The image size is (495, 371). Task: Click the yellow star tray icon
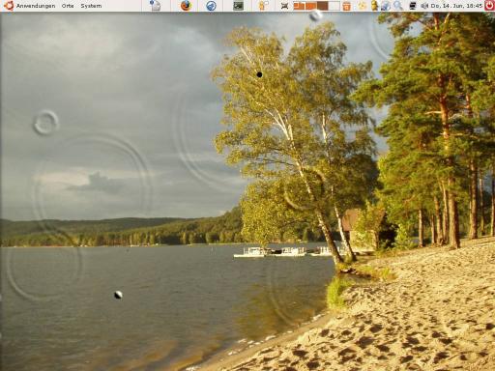coord(363,6)
